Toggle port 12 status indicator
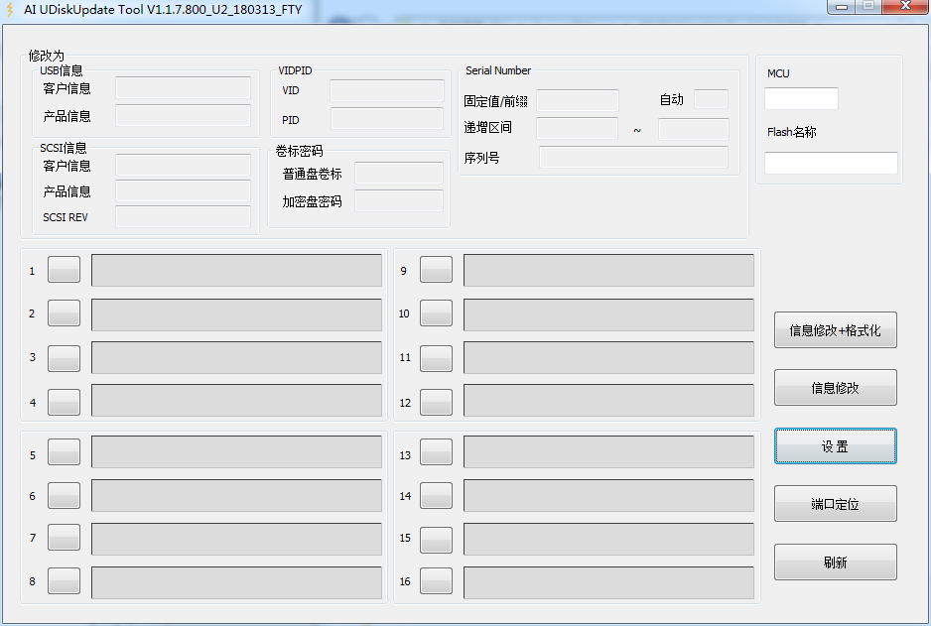 [x=436, y=402]
